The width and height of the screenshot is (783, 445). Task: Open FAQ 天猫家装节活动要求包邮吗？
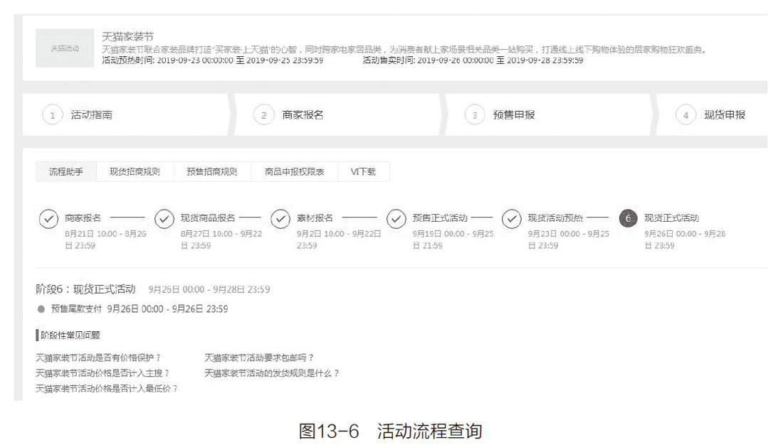259,358
